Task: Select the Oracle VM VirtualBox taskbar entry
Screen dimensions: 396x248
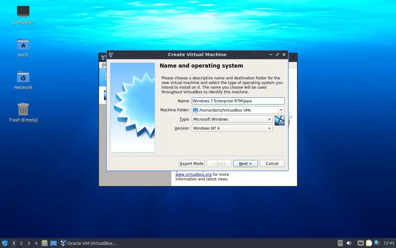Action: 89,243
